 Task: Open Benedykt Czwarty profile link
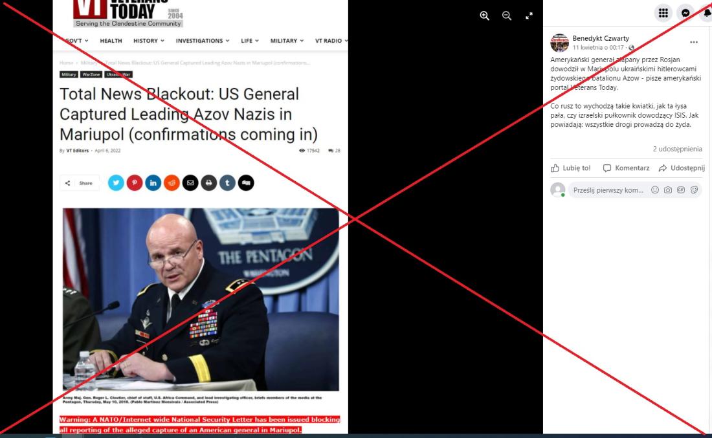[x=601, y=38]
